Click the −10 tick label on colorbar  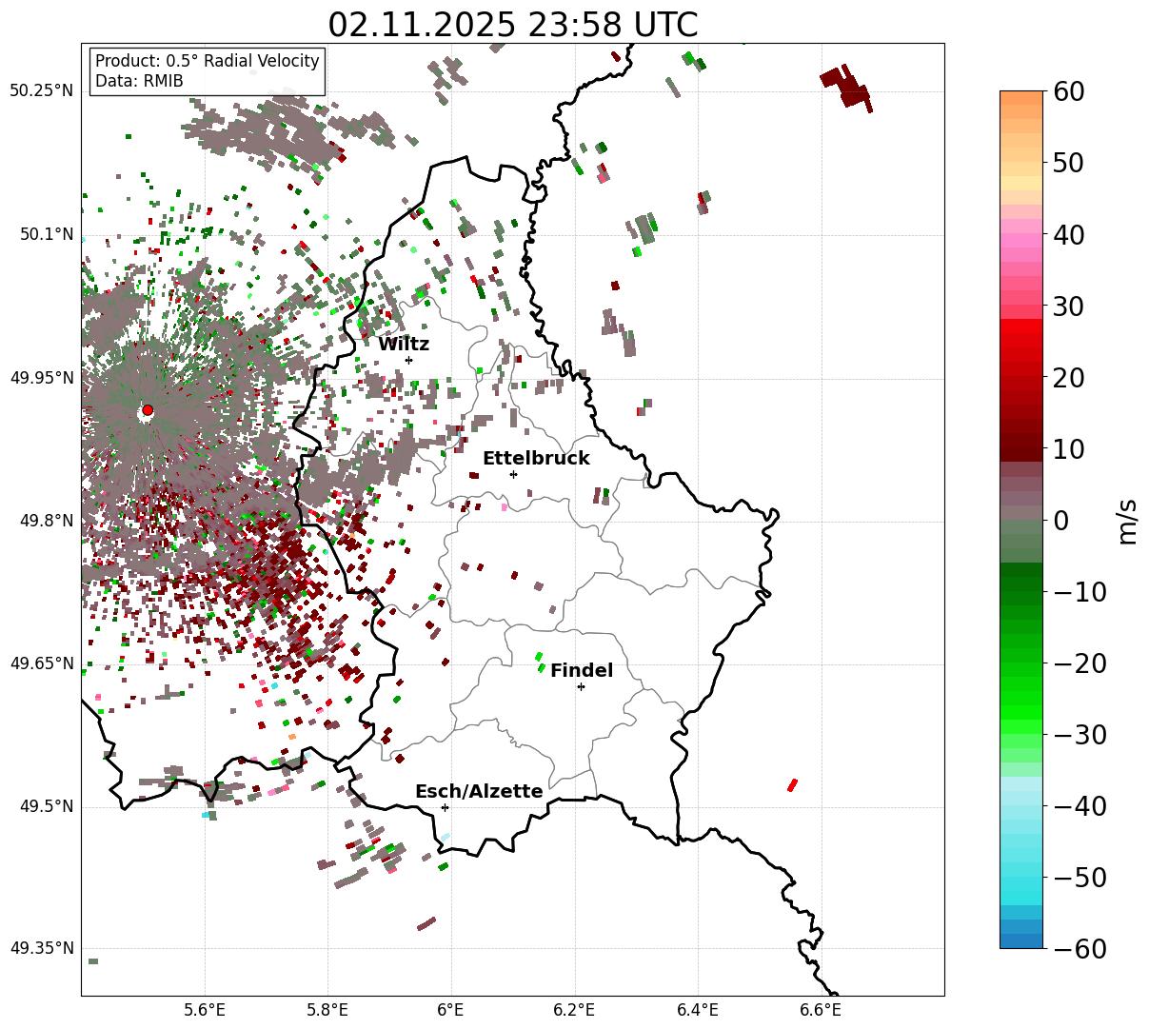1080,591
